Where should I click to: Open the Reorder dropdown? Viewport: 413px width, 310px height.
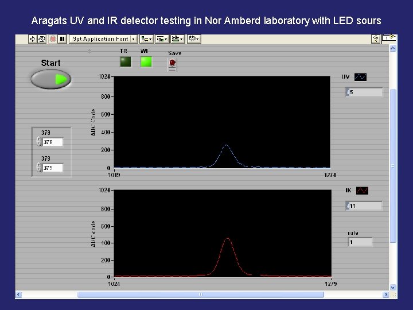(x=194, y=39)
